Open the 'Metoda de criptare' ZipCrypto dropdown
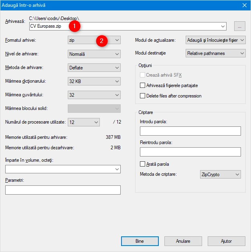Image resolution: width=251 pixels, height=252 pixels. 221,175
